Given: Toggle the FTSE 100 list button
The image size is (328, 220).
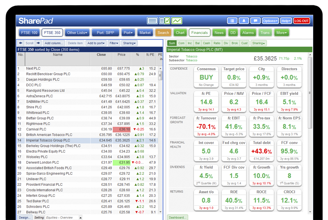Looking at the screenshot, I should coord(29,33).
